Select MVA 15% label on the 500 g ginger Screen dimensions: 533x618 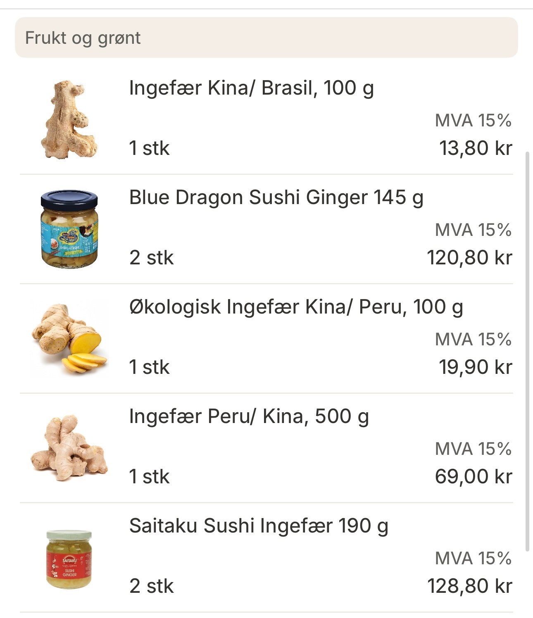(x=474, y=449)
